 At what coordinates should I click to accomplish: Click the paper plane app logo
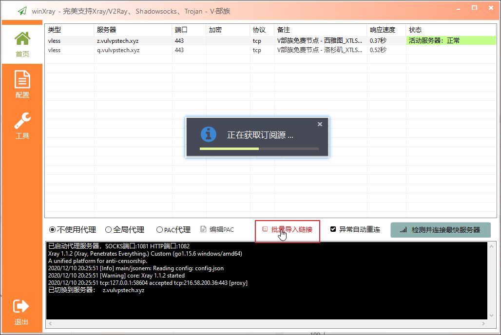(x=22, y=11)
